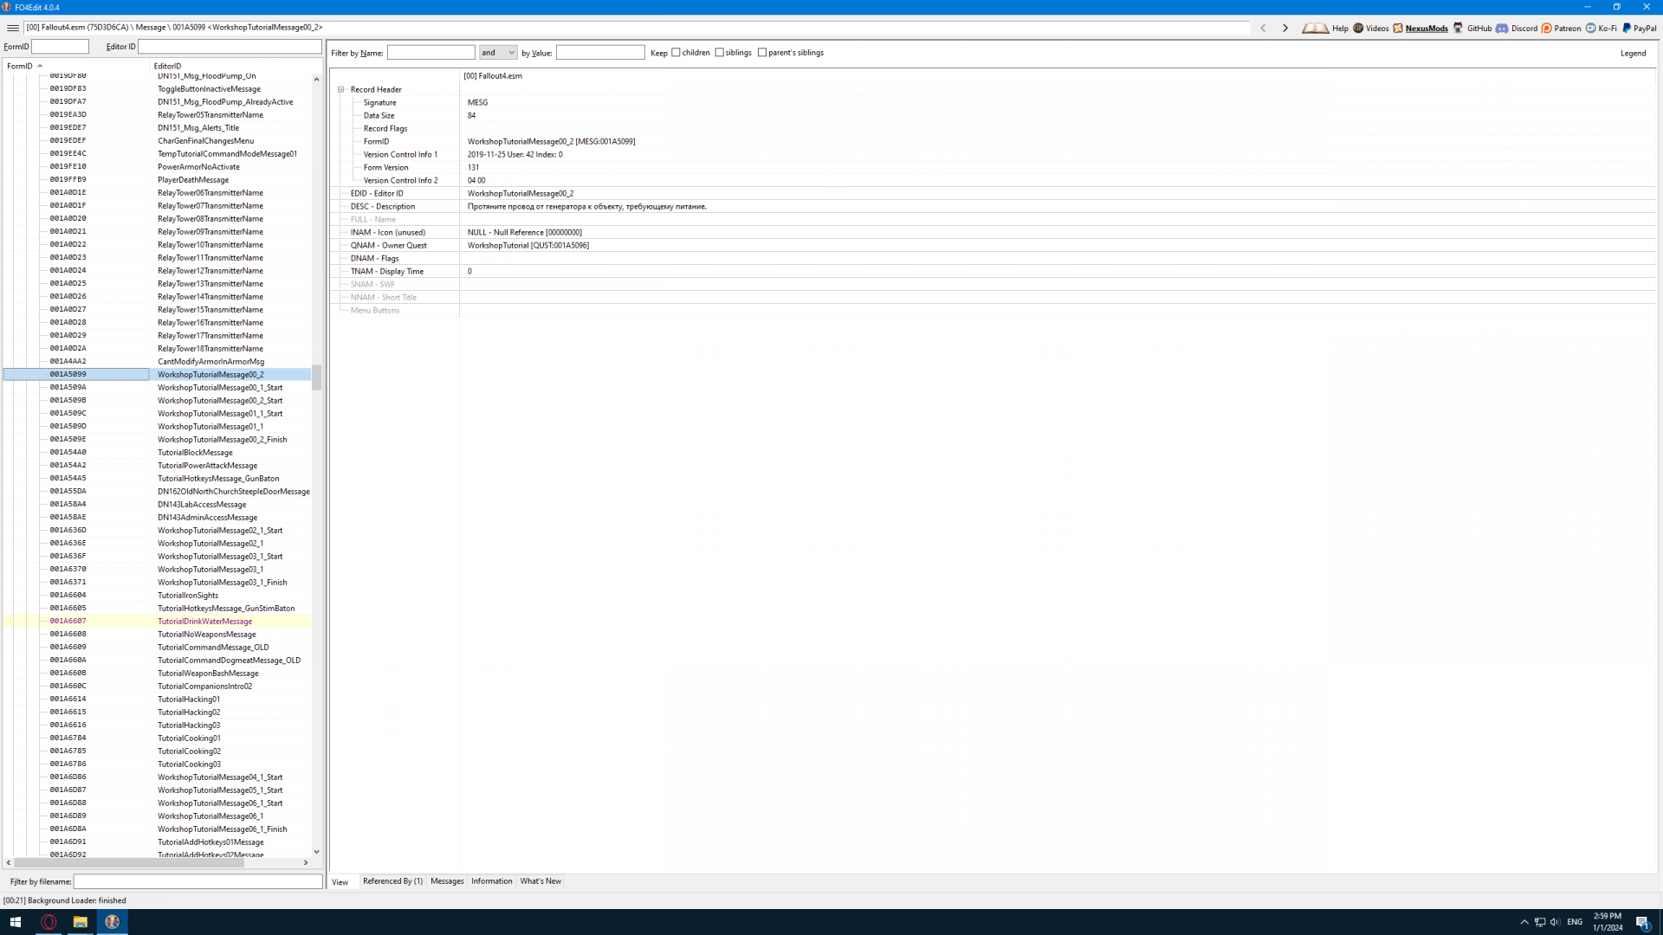This screenshot has width=1663, height=935.
Task: Enable the Keep children checkbox
Action: pyautogui.click(x=676, y=53)
